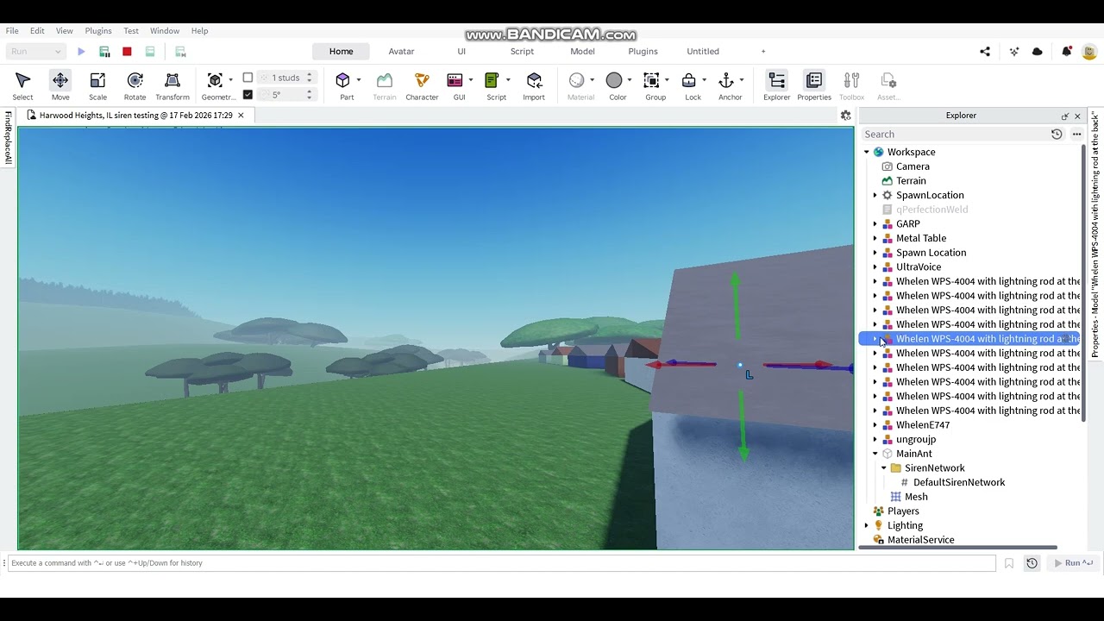Undock the Explorer panel
Screen dimensions: 1104x621
click(x=1065, y=116)
